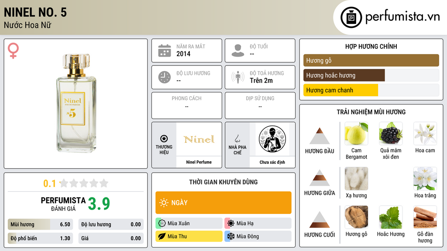Click the calendar icon beside Năm ra mắt
447x251 pixels.
coord(165,51)
